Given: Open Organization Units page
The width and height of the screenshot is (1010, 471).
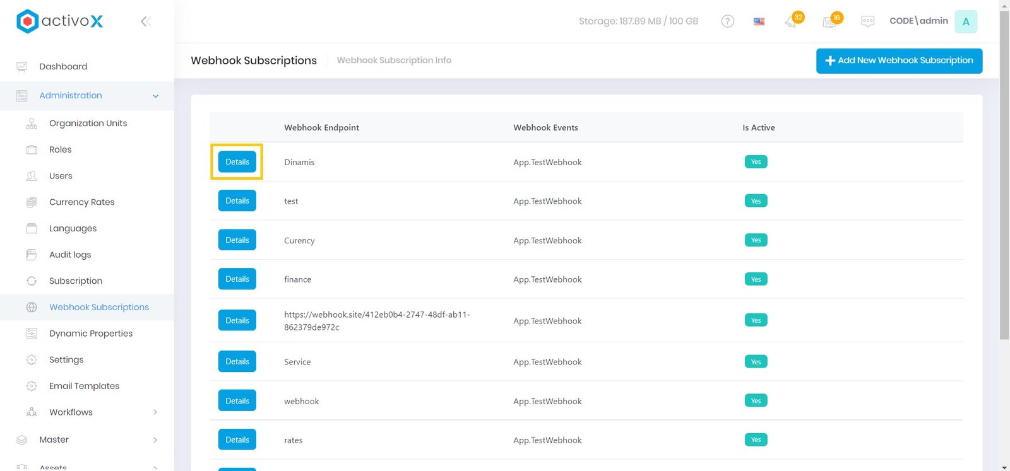Looking at the screenshot, I should pyautogui.click(x=87, y=124).
